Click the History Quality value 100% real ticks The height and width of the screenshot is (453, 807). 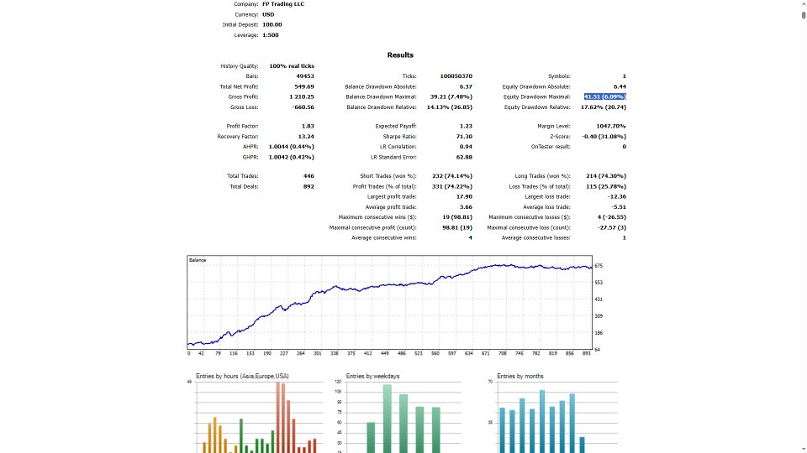click(x=292, y=66)
